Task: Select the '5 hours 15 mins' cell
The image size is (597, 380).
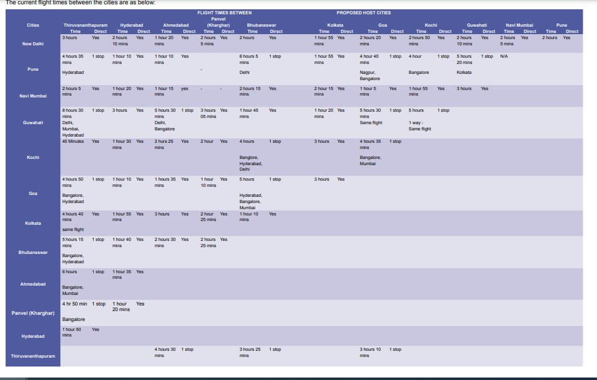Action: click(73, 242)
